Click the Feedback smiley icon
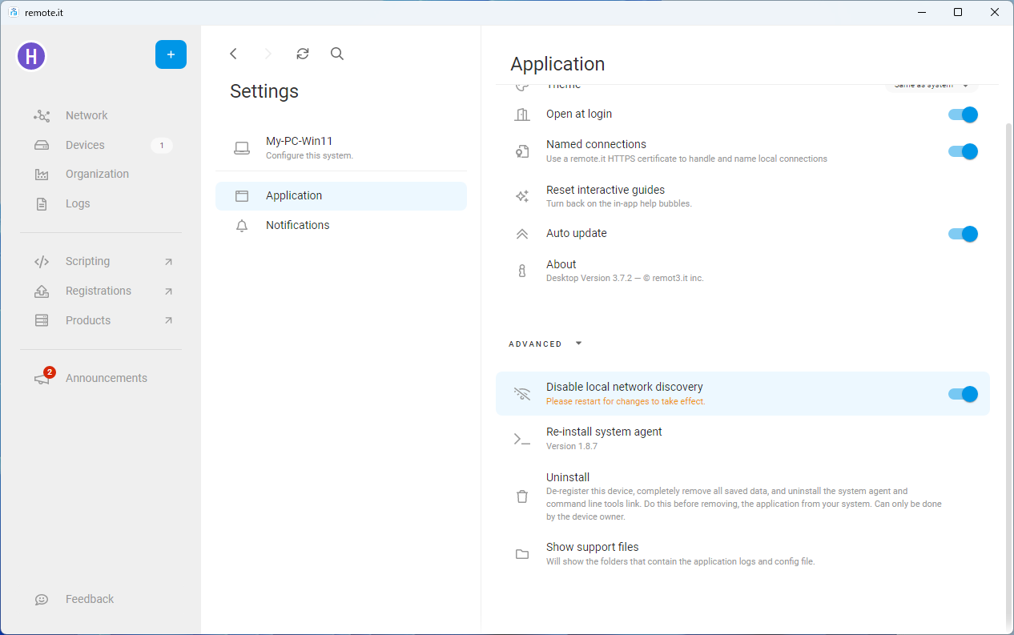The image size is (1014, 635). (x=42, y=600)
